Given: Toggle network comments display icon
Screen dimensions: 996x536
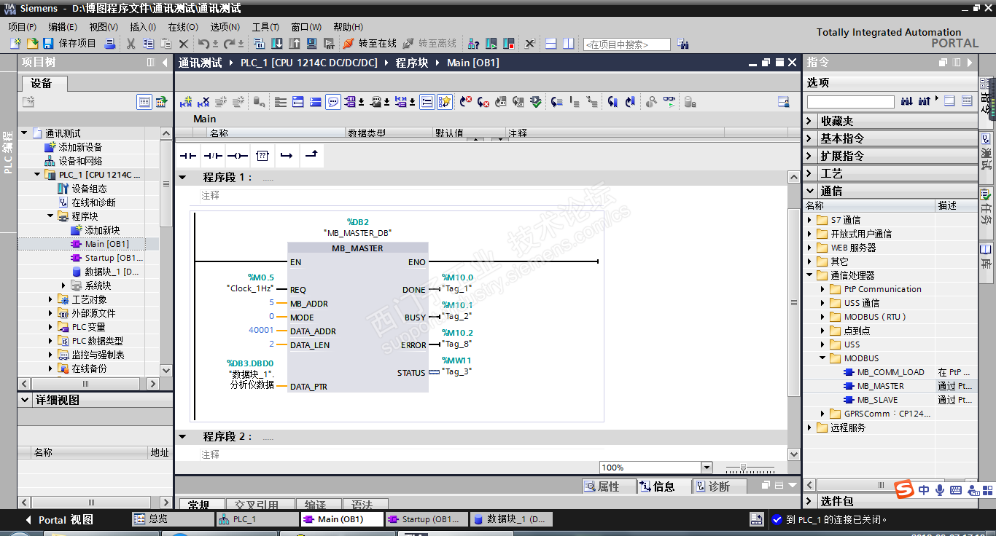Looking at the screenshot, I should tap(333, 102).
